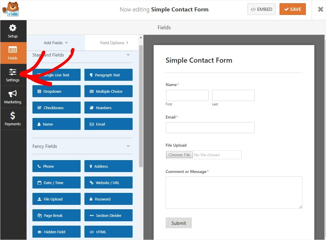326x240 pixels.
Task: Add an Email field
Action: coord(108,124)
